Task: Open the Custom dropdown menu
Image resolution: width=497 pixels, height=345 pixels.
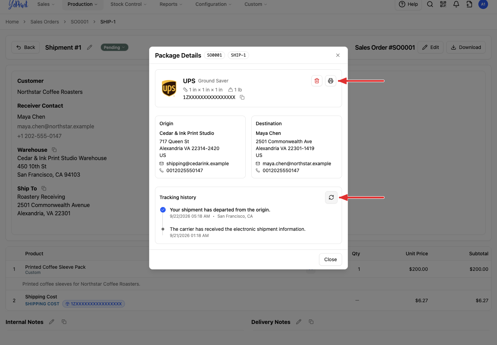Action: pos(256,4)
